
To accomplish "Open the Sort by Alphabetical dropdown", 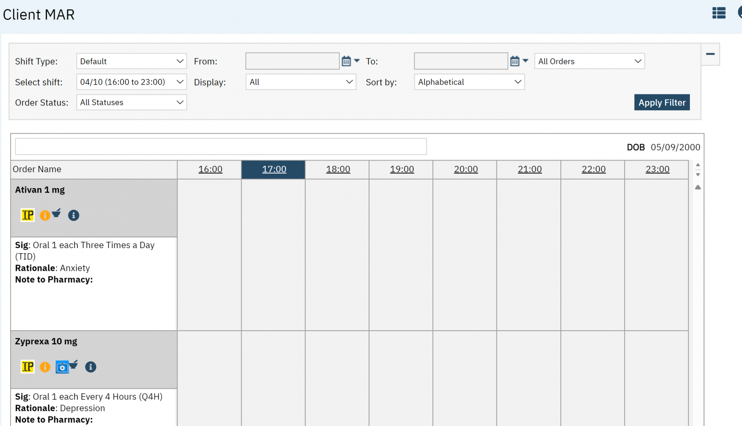I will [x=469, y=82].
